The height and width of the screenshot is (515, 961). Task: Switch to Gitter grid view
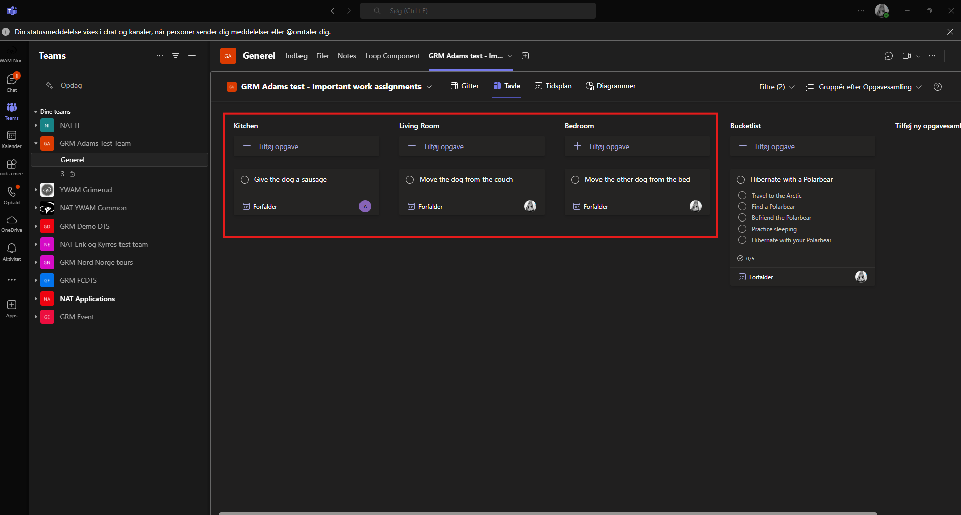click(x=465, y=86)
